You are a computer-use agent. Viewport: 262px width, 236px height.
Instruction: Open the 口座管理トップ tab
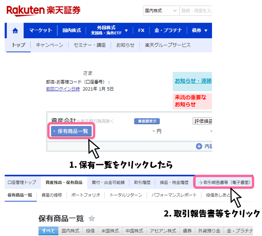[x=22, y=182]
